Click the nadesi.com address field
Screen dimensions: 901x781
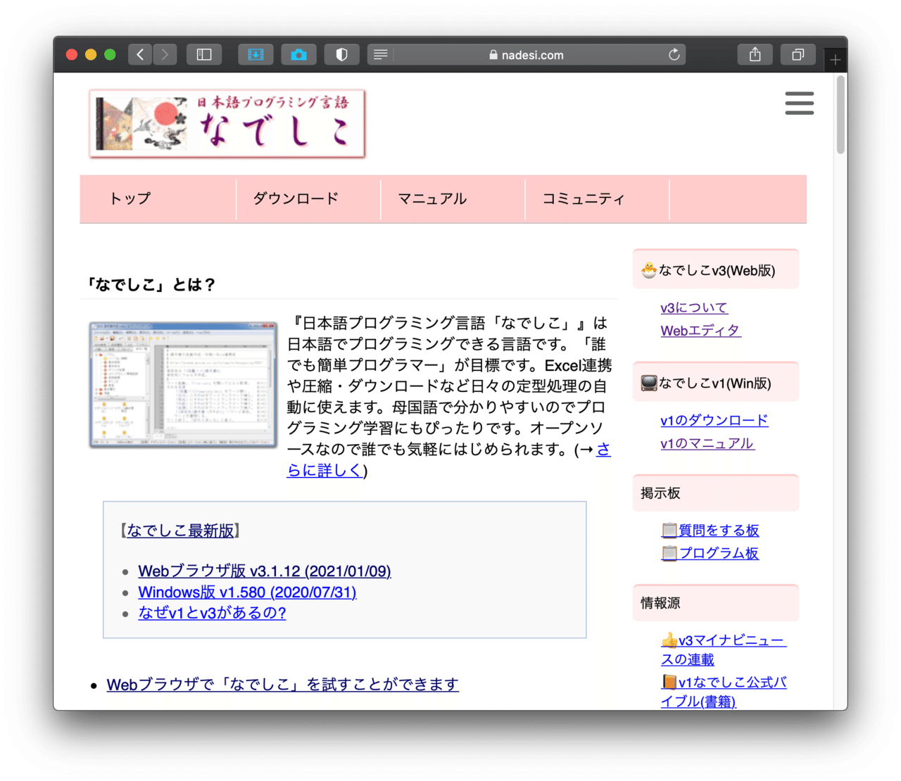click(527, 55)
